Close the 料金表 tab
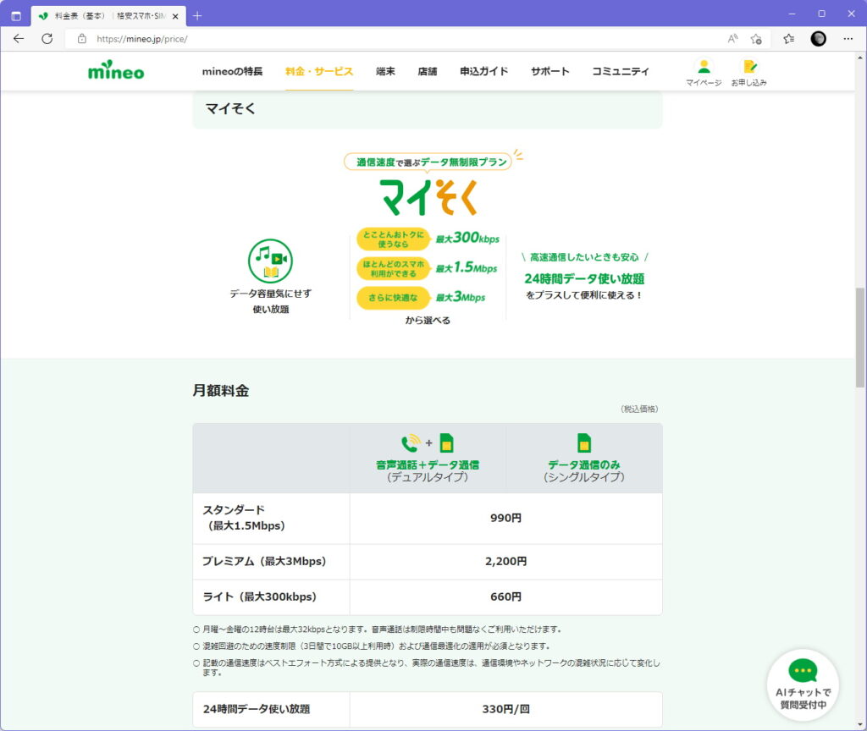 coord(175,17)
